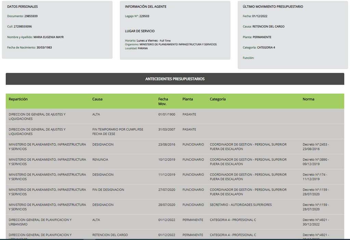Click the Planta column header

(x=187, y=99)
